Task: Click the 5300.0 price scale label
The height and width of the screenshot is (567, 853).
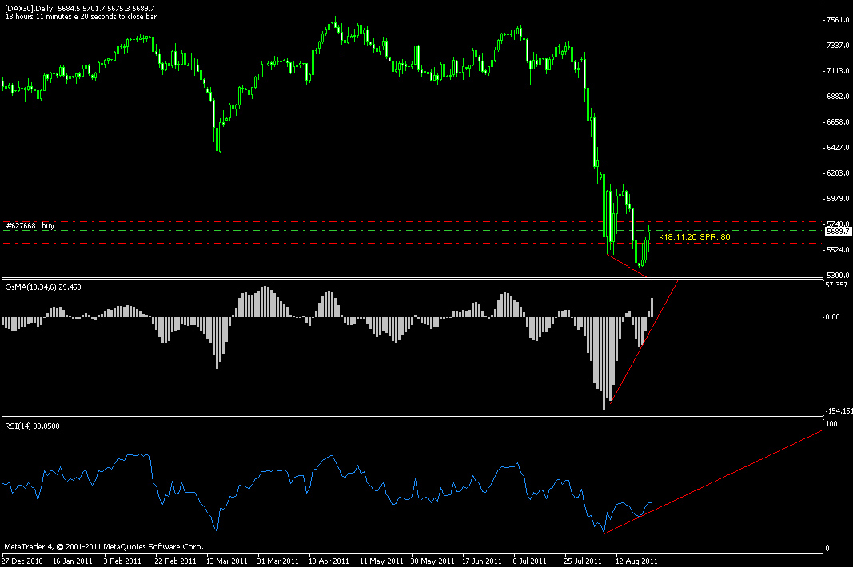Action: click(x=838, y=275)
